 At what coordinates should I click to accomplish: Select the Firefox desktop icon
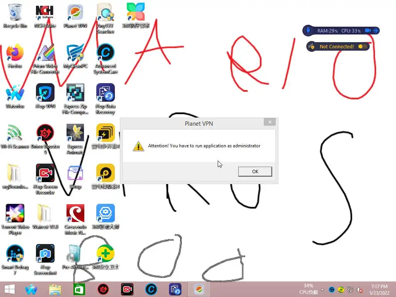(x=15, y=56)
